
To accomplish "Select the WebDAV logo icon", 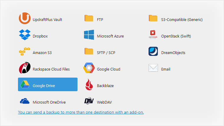I will coord(89,101).
